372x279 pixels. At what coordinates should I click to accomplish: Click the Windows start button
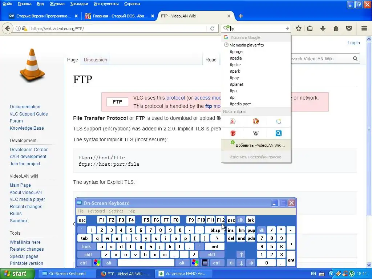coord(17,274)
